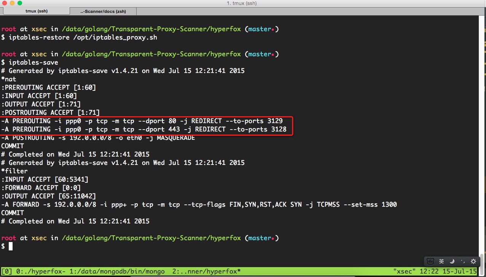Open the input method settings gear
The height and width of the screenshot is (277, 486).
coord(473,261)
